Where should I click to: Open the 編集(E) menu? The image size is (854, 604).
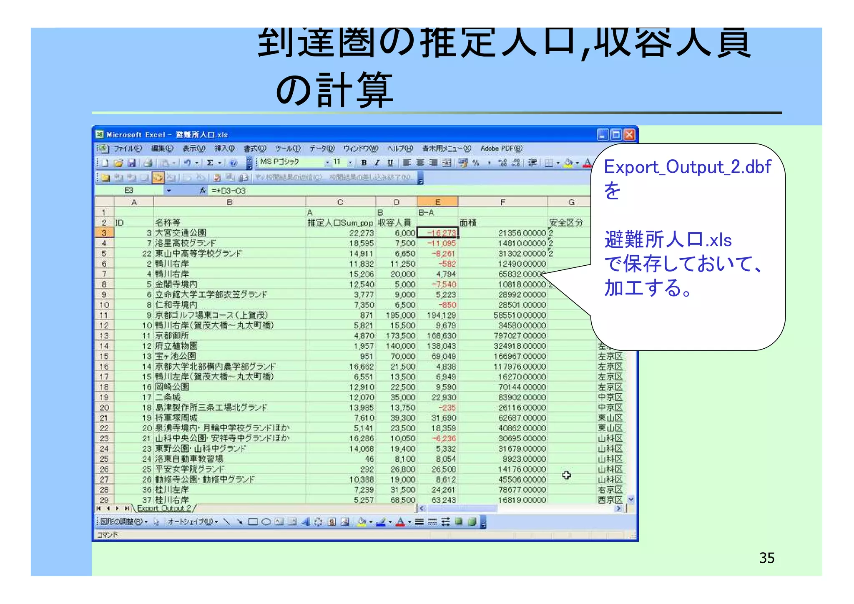[162, 148]
